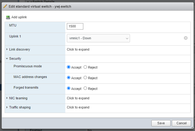195x131 pixels.
Task: Click 'Click to expand' beside NIC teaming
Action: [x=78, y=98]
